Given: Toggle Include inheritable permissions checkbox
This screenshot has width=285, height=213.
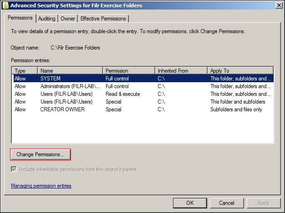Looking at the screenshot, I should click(x=15, y=169).
